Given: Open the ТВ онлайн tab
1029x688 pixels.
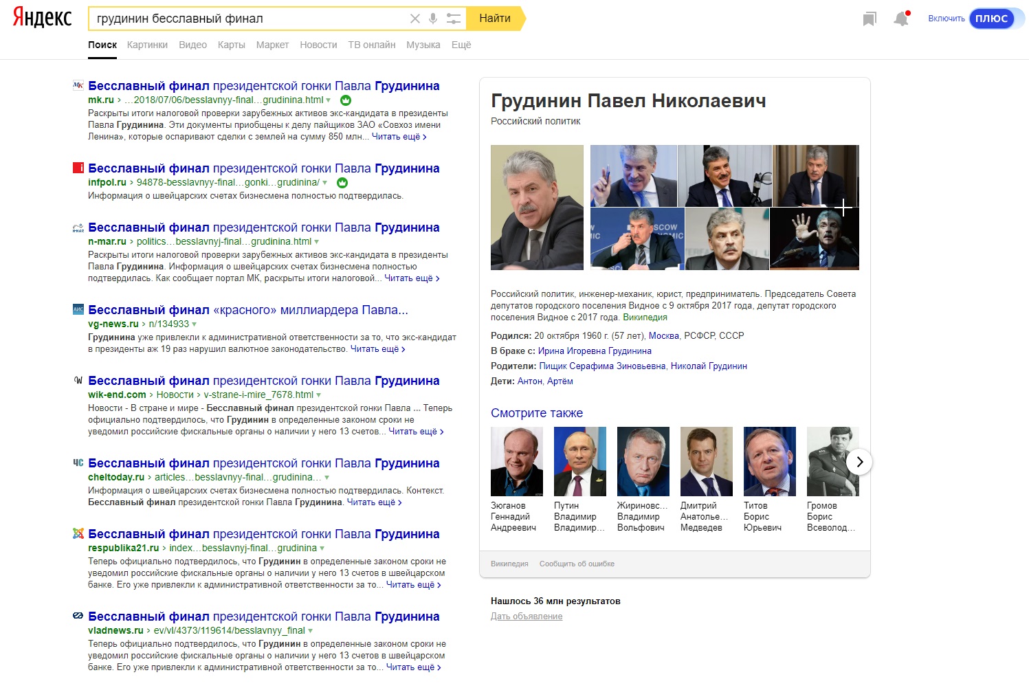Looking at the screenshot, I should tap(371, 45).
